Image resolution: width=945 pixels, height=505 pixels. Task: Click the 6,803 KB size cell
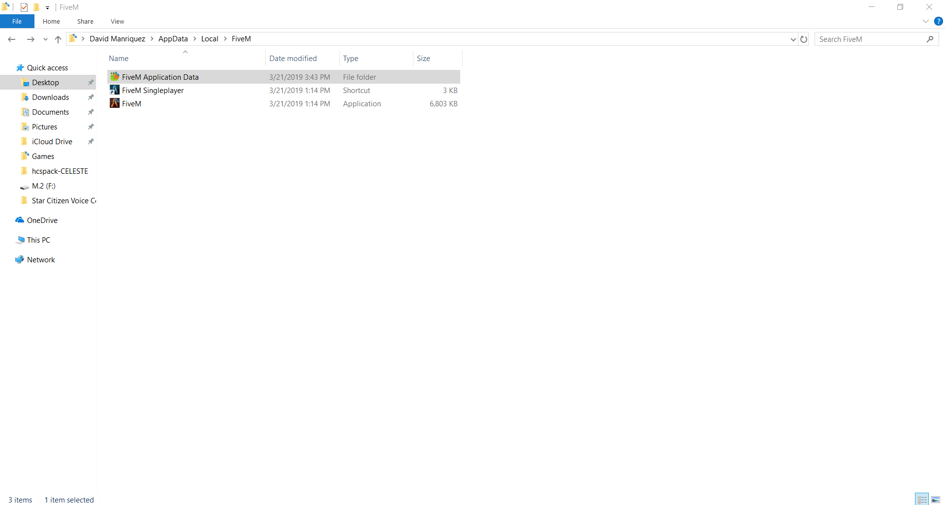[x=443, y=104]
